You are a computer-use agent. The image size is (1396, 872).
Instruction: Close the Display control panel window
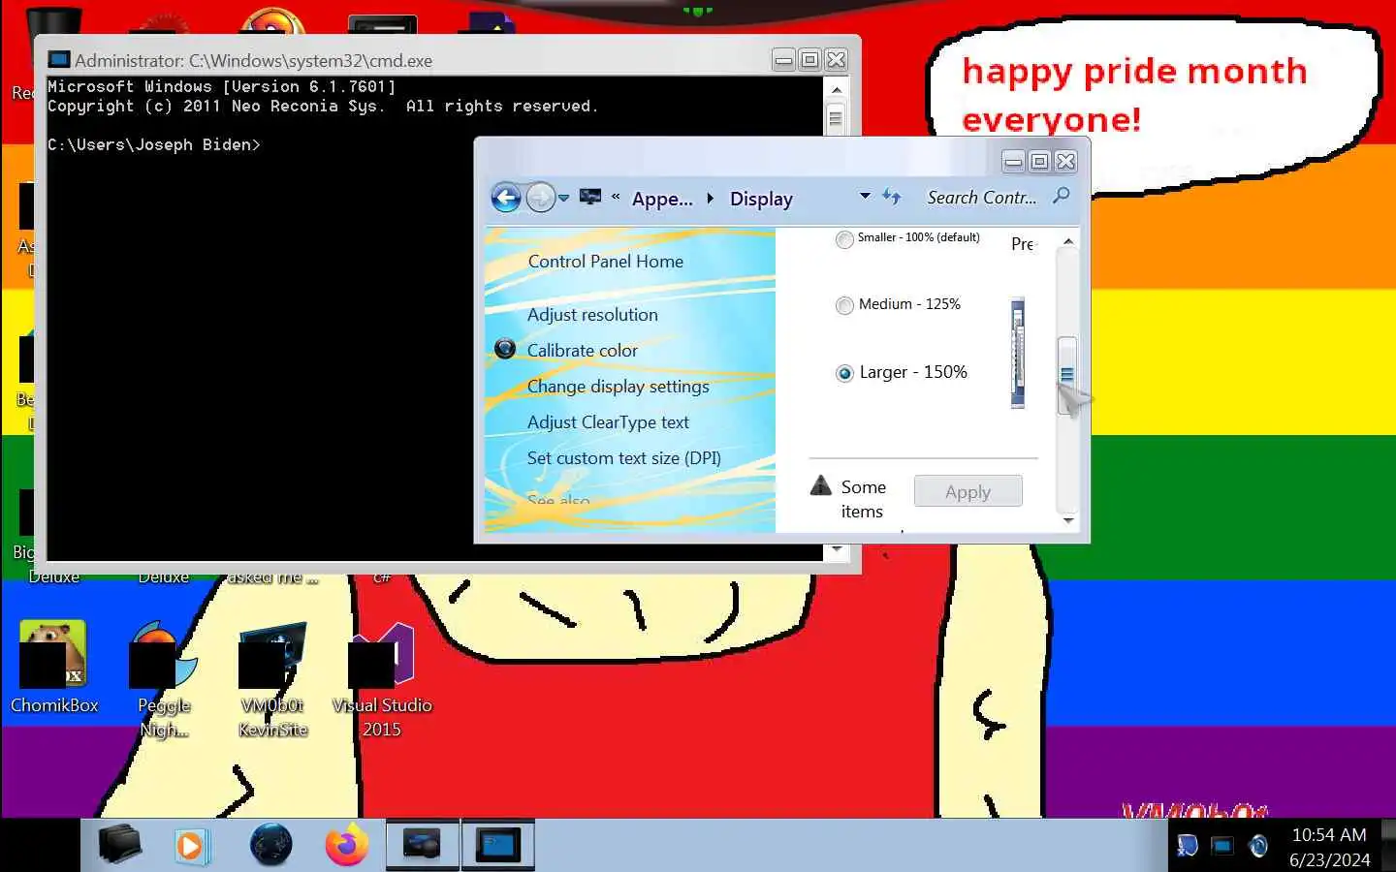click(1065, 162)
